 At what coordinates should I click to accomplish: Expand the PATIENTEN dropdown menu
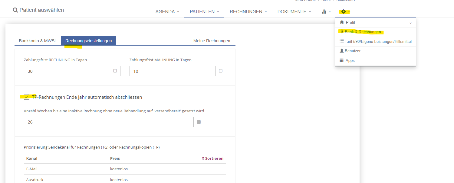point(204,12)
